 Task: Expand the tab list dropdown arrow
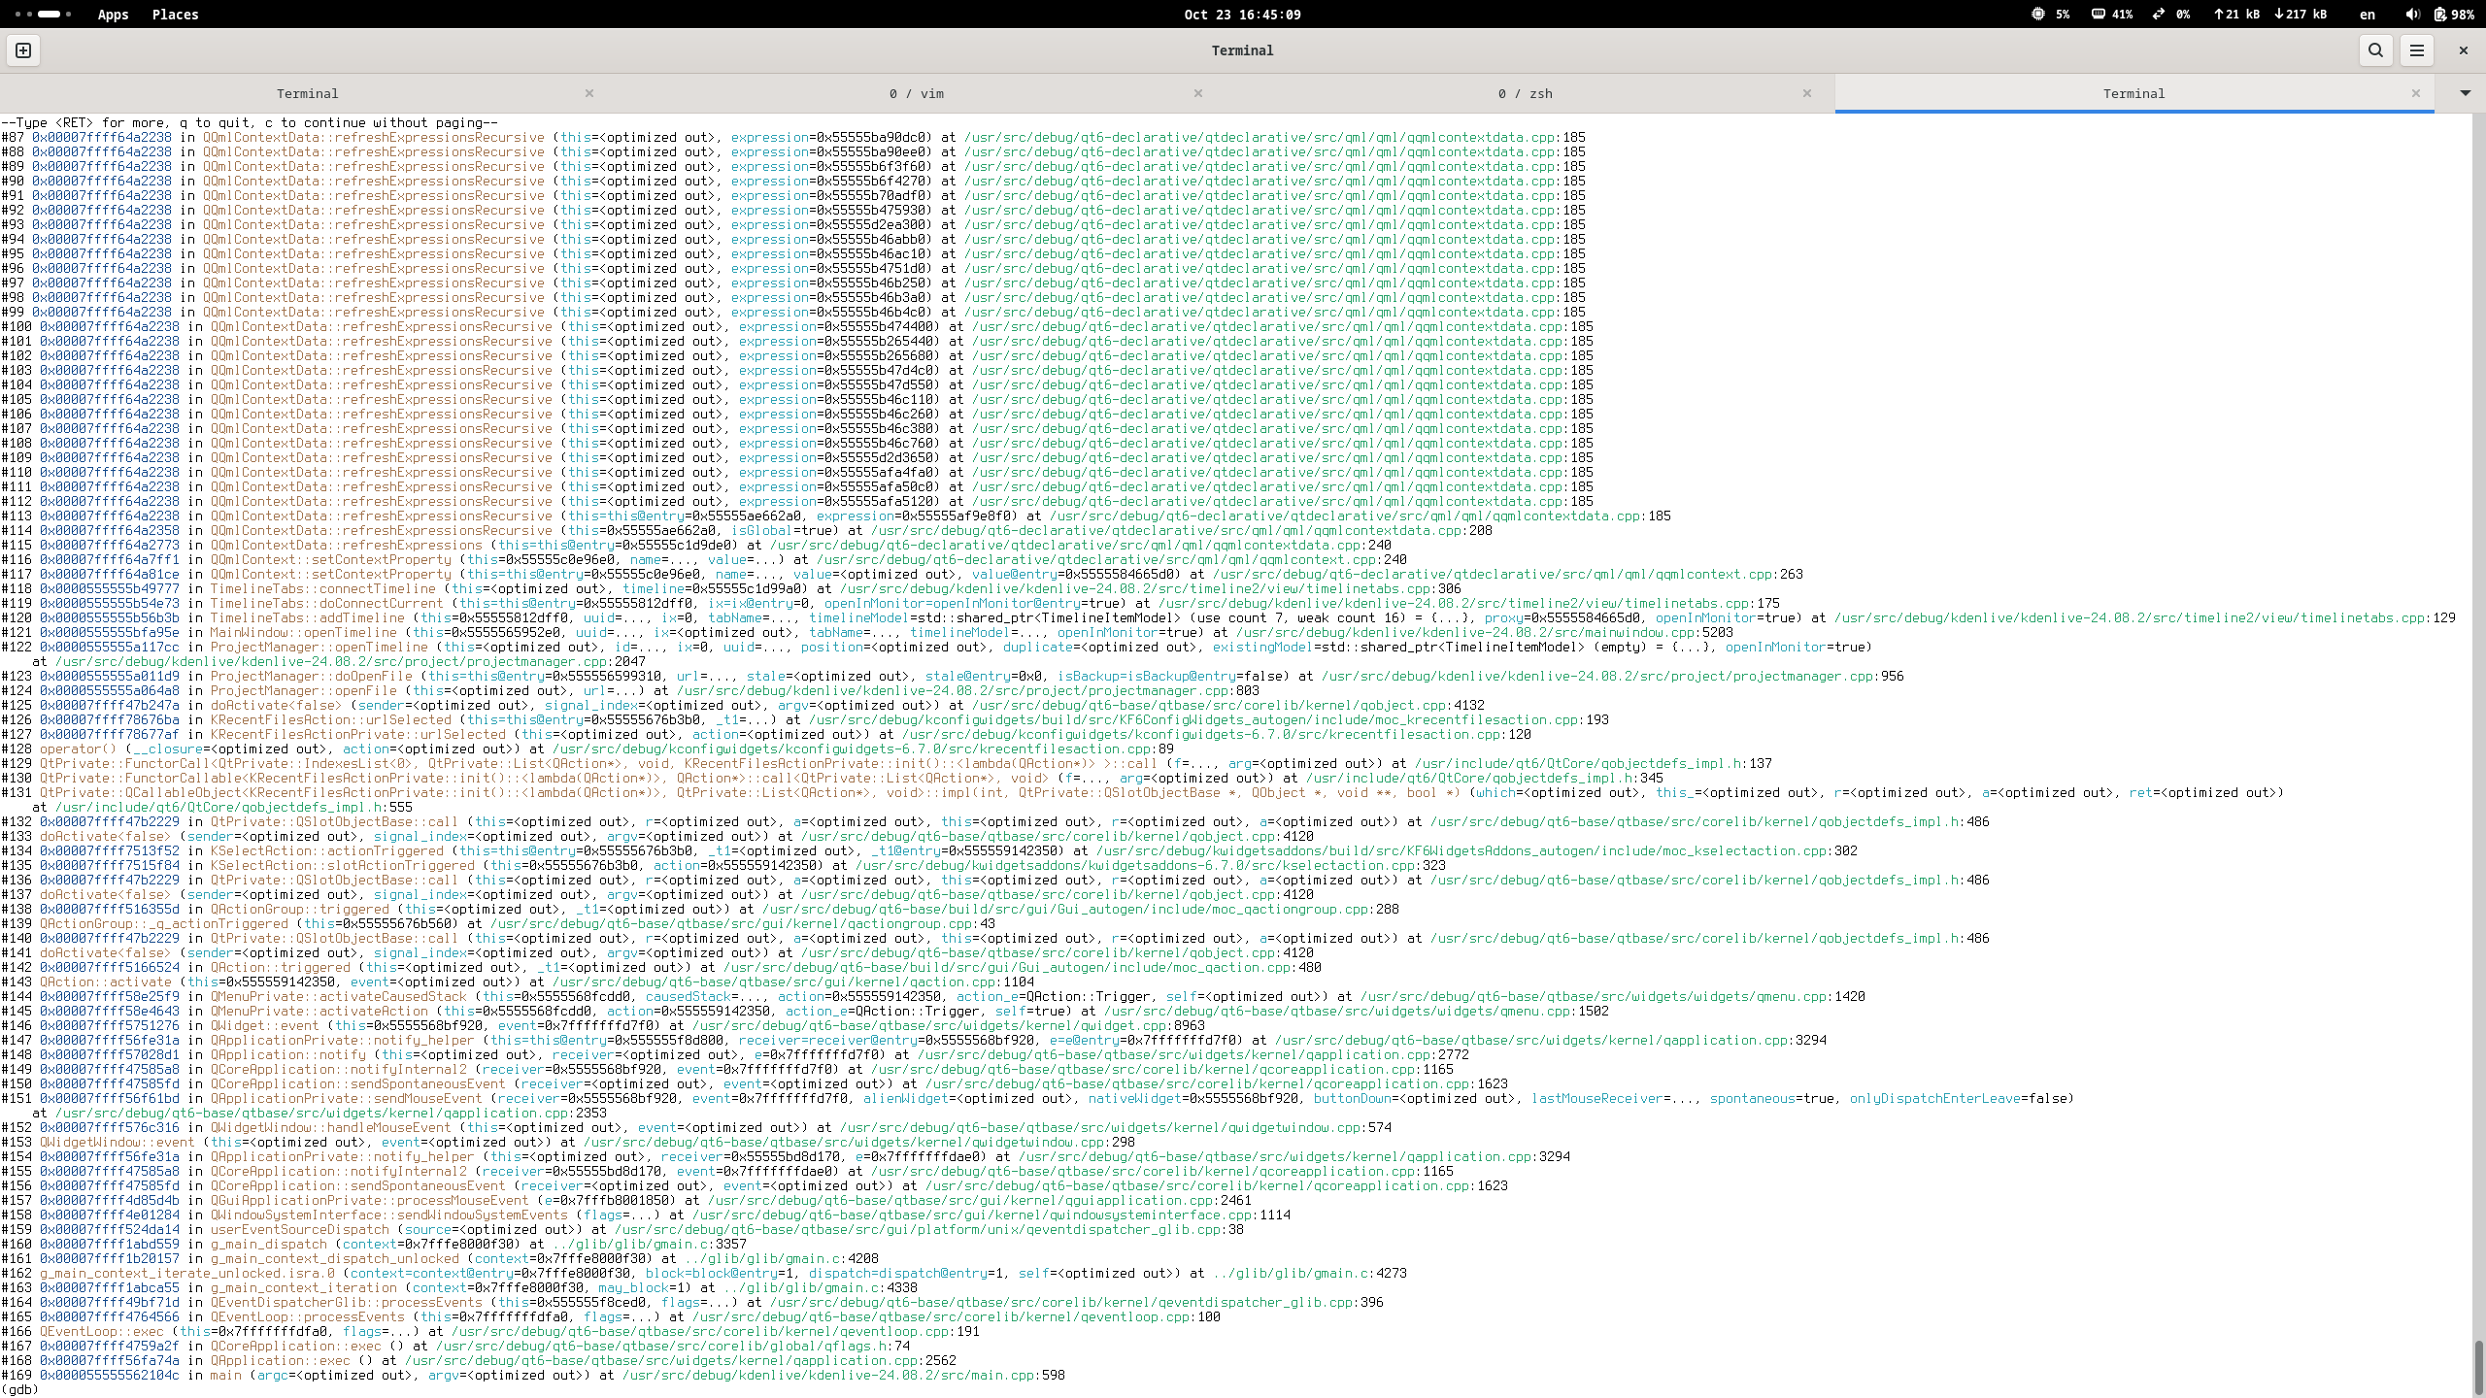click(x=2465, y=93)
